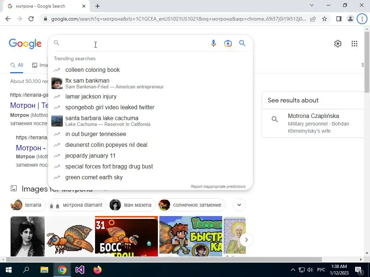Share this page icon in address bar
Viewport: 370px width, 277px height.
[x=313, y=19]
